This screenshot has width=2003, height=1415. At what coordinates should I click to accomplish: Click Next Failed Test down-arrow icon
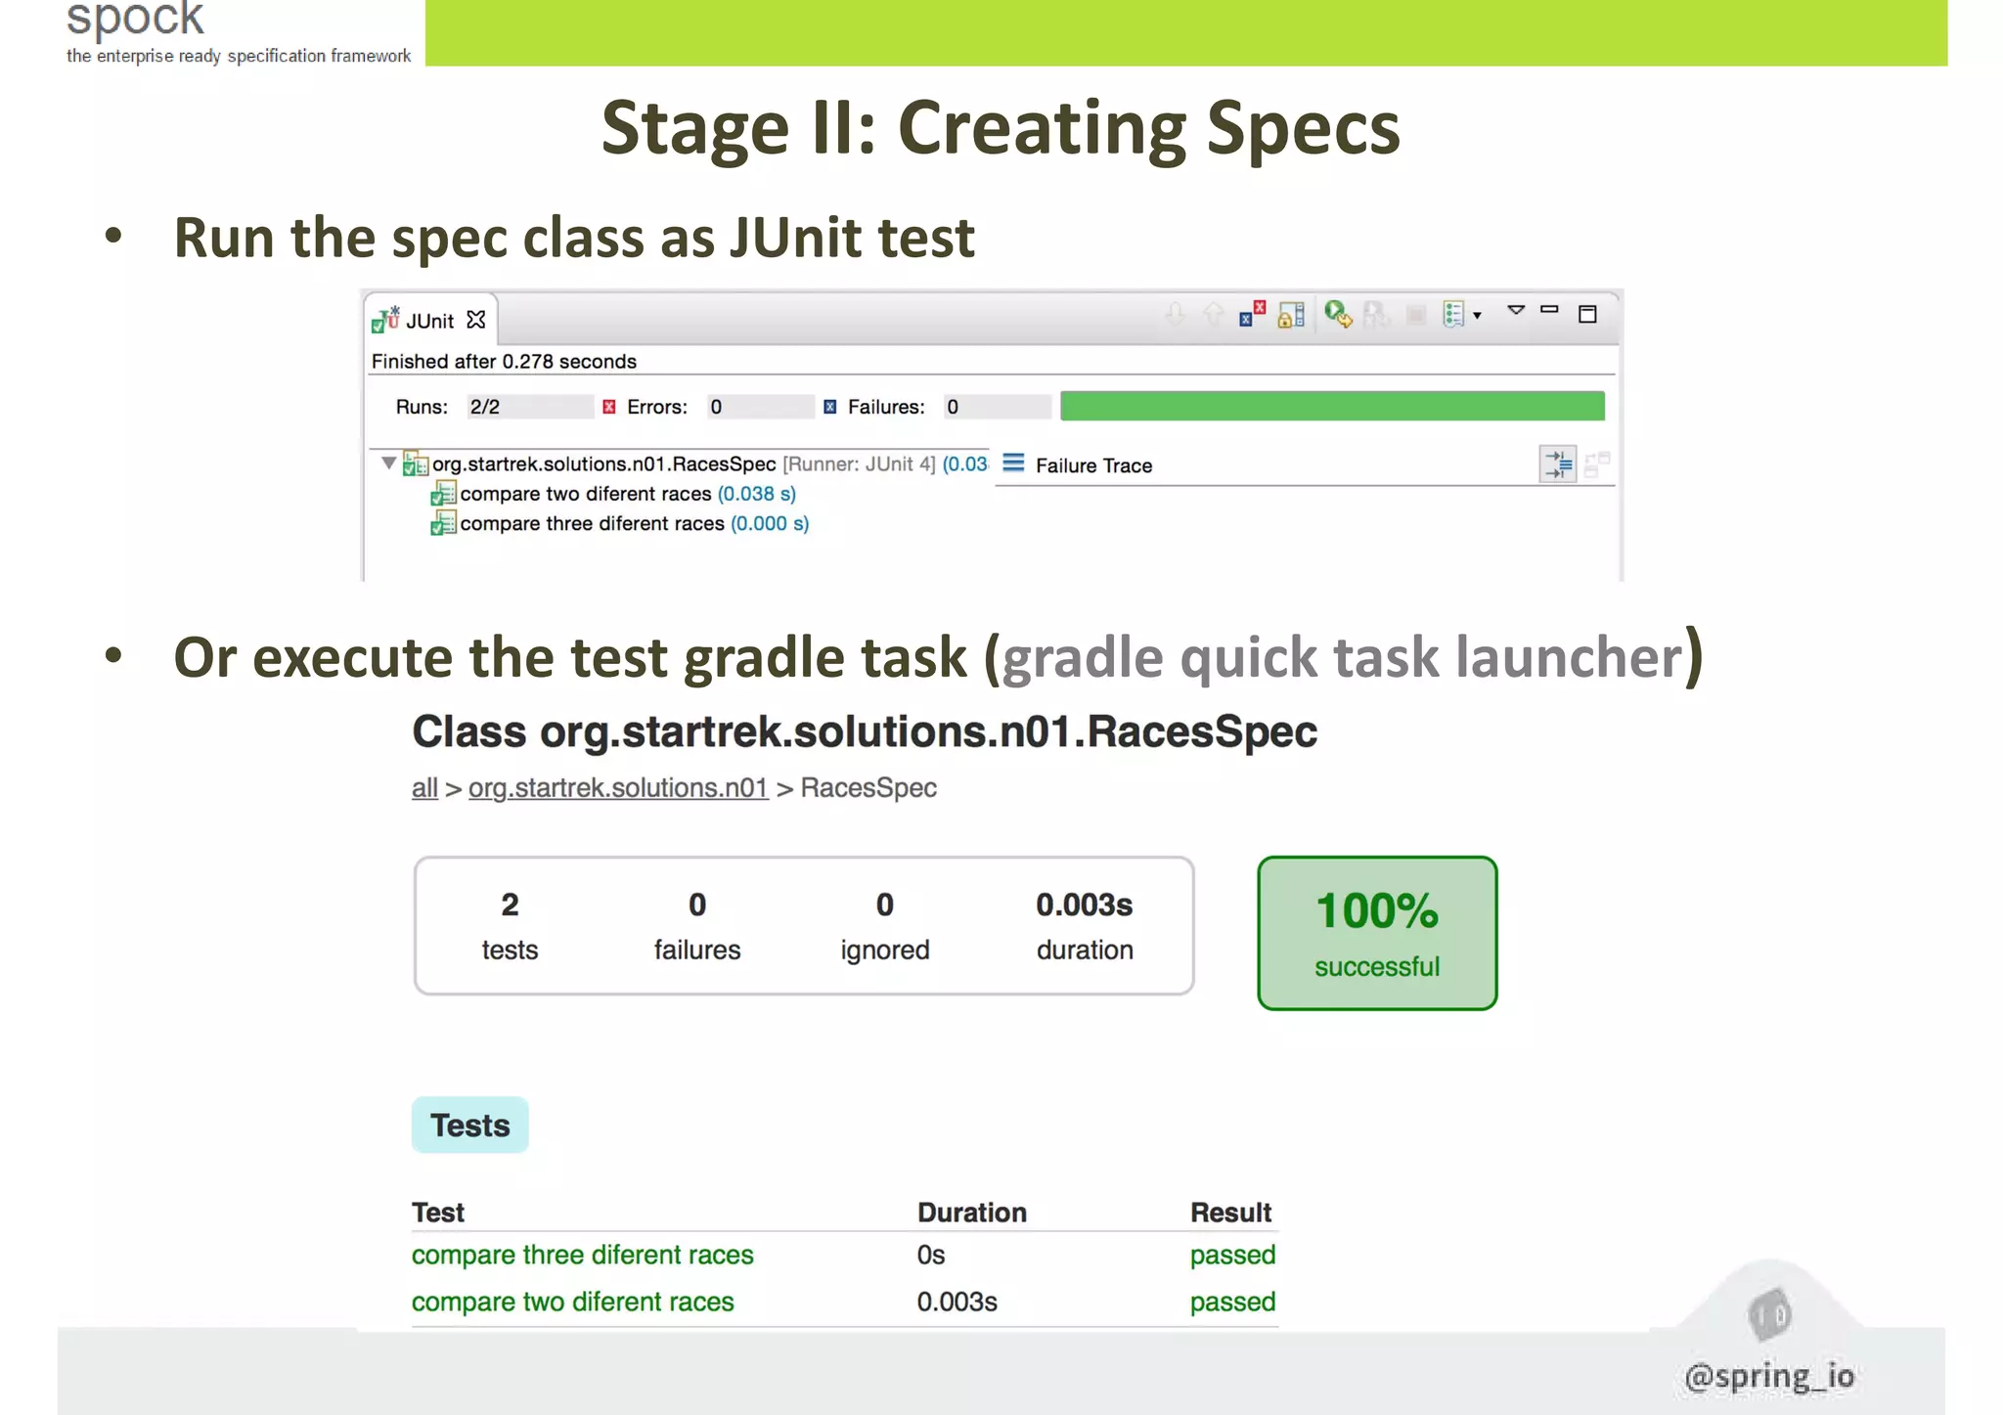pyautogui.click(x=1176, y=314)
